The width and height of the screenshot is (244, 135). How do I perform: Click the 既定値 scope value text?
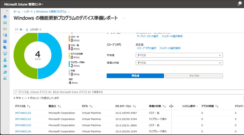pos(140,45)
